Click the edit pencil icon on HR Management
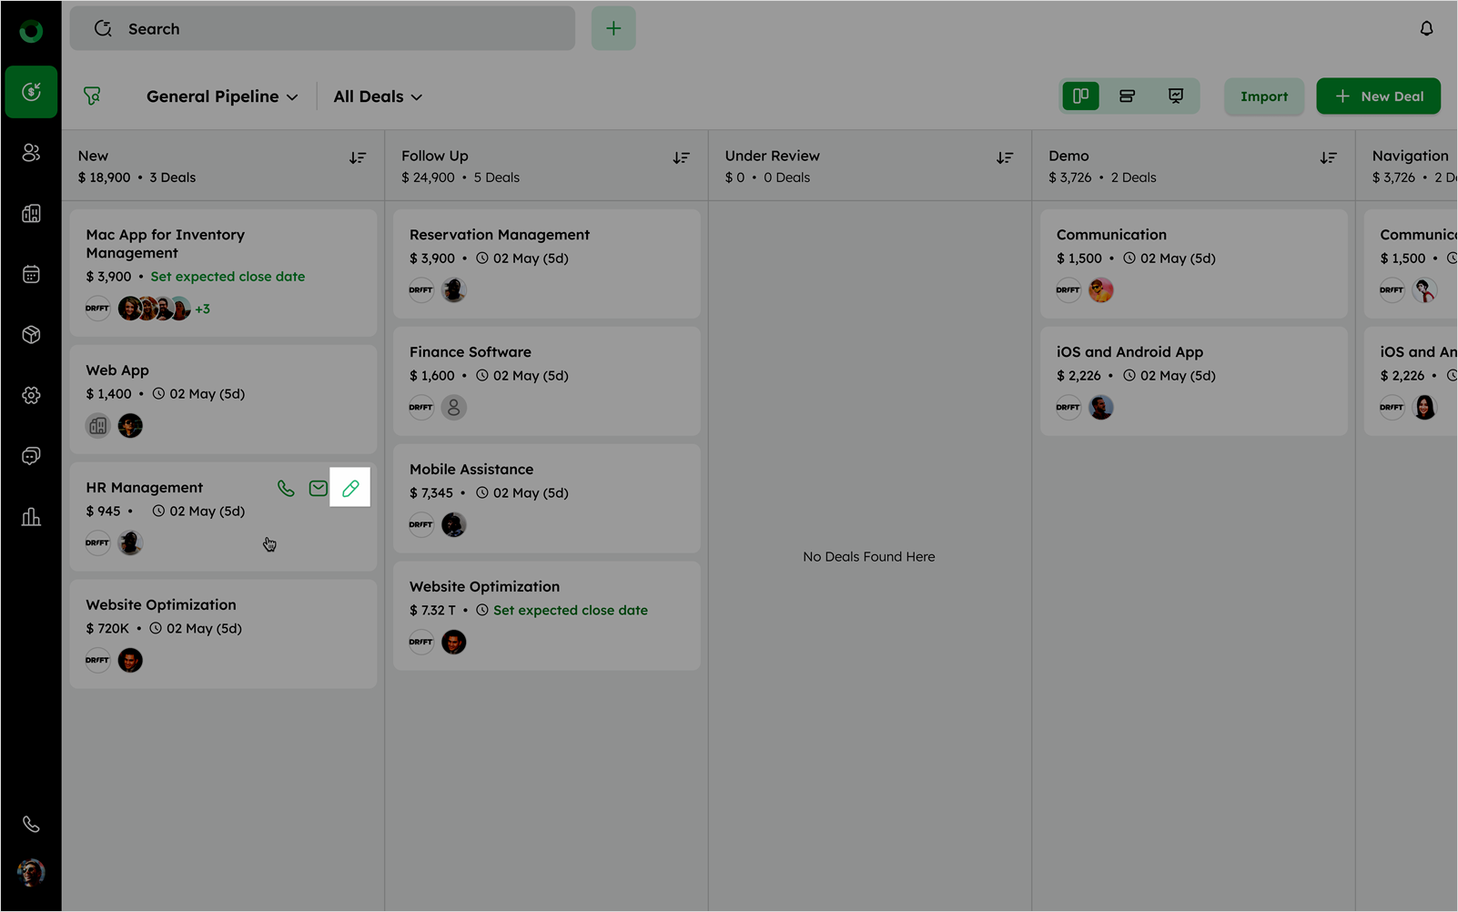The width and height of the screenshot is (1458, 912). click(x=350, y=489)
